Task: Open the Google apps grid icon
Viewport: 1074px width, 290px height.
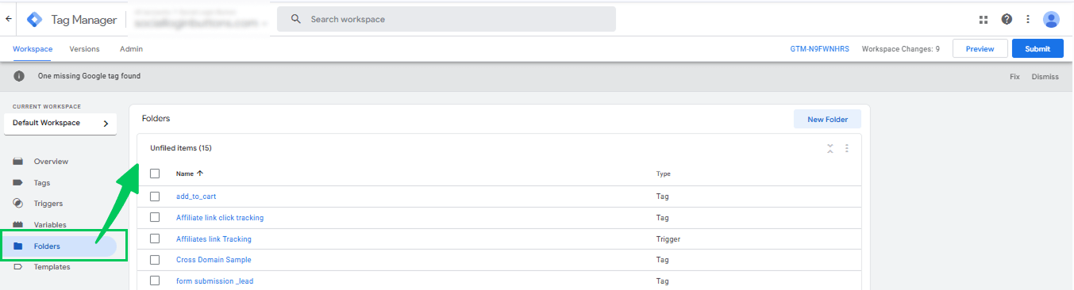Action: [984, 19]
